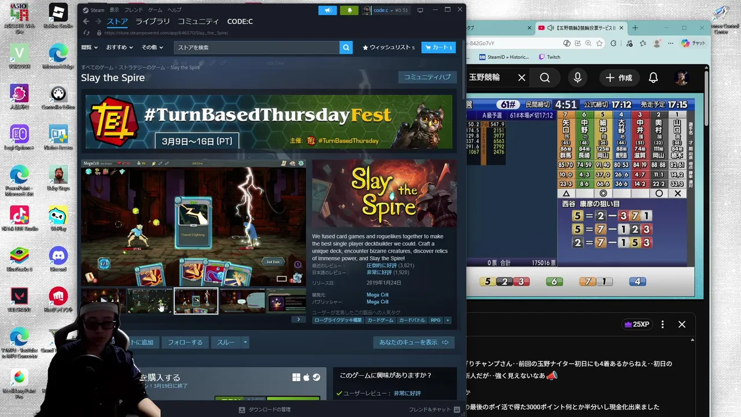Open Twitch bookmark in Edge
741x417 pixels.
coord(549,57)
